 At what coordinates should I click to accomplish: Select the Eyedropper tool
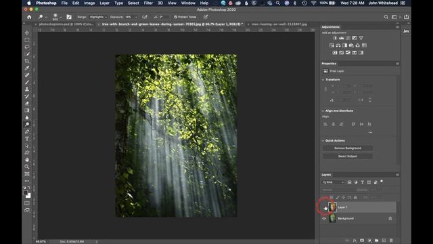[27, 68]
